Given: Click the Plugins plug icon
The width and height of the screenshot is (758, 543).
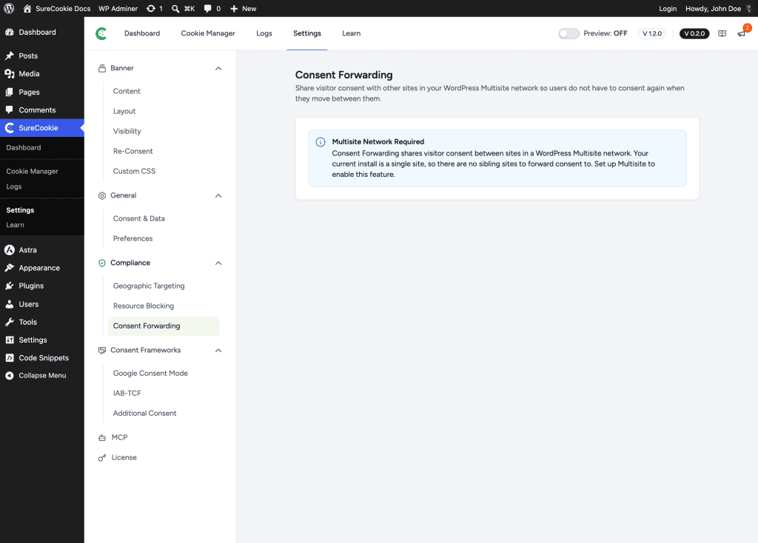Looking at the screenshot, I should pos(9,286).
